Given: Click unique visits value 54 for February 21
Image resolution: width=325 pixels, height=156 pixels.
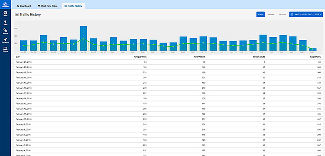Looking at the screenshot, I should pyautogui.click(x=145, y=62).
